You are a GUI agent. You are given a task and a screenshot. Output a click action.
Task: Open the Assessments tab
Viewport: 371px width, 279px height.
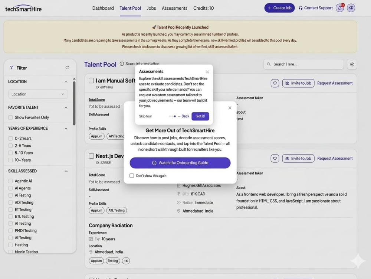tap(175, 8)
